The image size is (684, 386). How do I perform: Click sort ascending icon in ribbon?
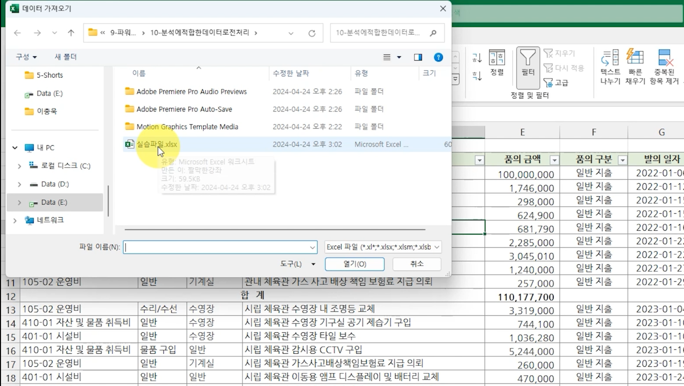pyautogui.click(x=477, y=58)
